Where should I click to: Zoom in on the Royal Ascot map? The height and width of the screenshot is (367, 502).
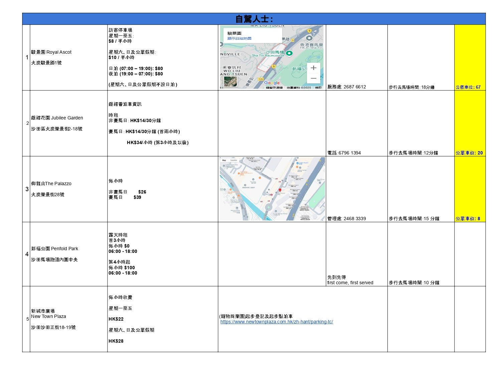(x=313, y=68)
